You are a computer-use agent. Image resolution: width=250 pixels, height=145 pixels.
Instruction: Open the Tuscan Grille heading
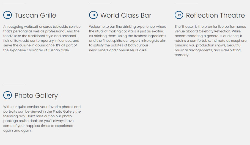[x=35, y=15]
